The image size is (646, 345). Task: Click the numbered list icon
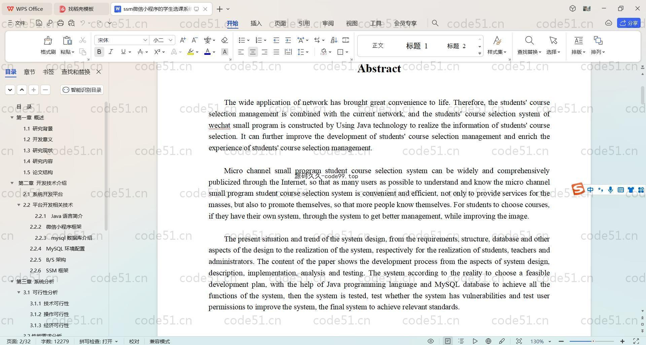(x=258, y=40)
